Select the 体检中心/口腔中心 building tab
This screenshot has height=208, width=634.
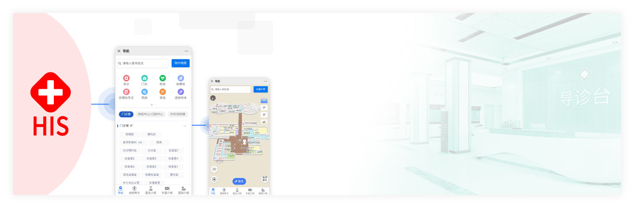pyautogui.click(x=150, y=114)
